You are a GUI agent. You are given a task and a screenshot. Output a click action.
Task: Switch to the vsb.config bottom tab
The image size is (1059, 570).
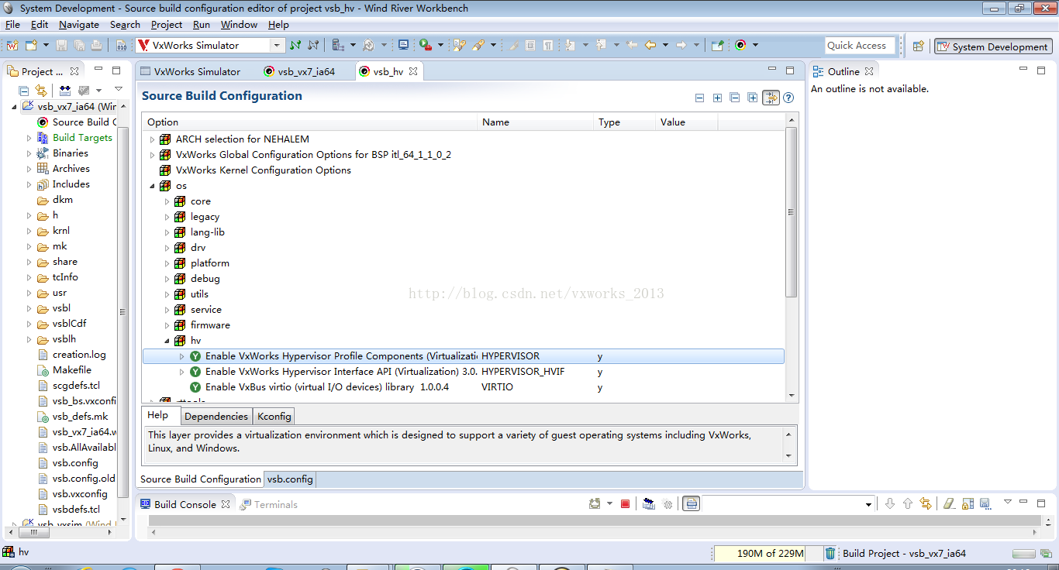290,479
